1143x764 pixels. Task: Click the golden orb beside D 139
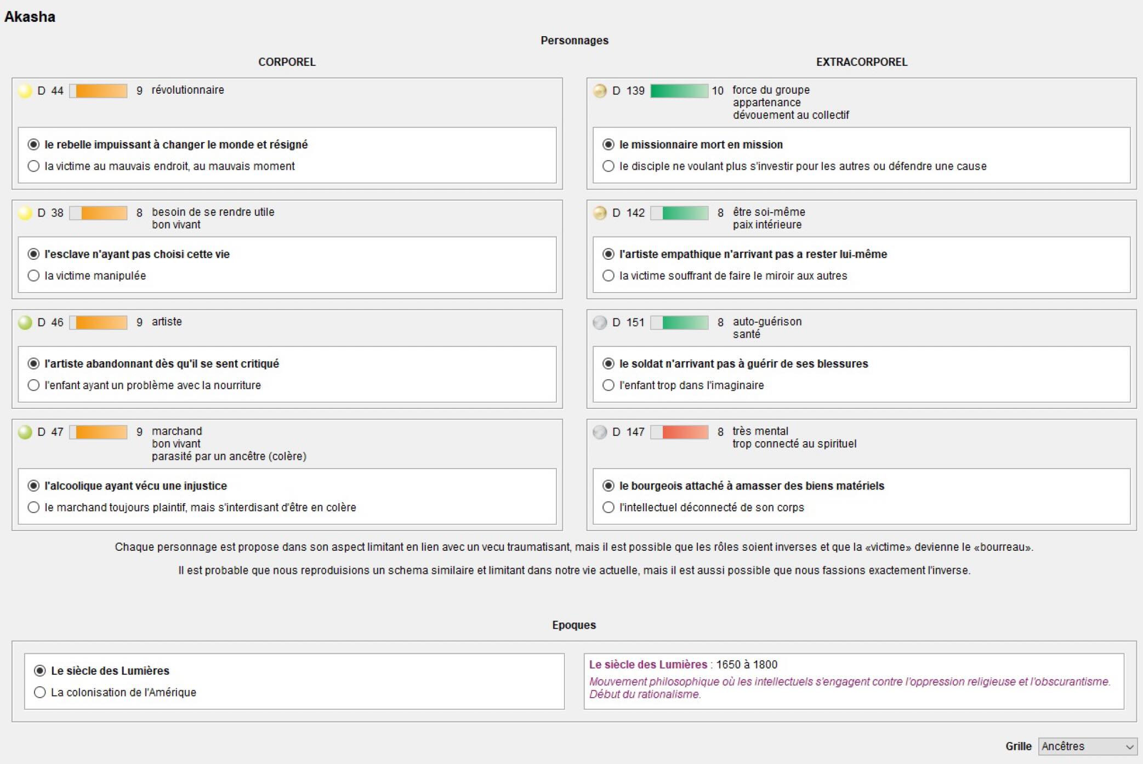[600, 91]
